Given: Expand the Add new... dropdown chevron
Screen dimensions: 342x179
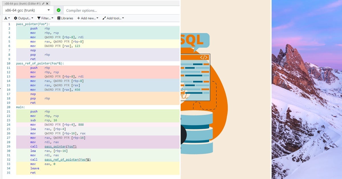Looking at the screenshot, I should click(97, 18).
